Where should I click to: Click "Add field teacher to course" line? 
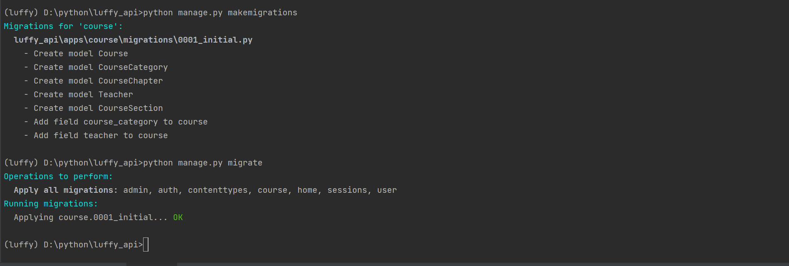click(100, 136)
